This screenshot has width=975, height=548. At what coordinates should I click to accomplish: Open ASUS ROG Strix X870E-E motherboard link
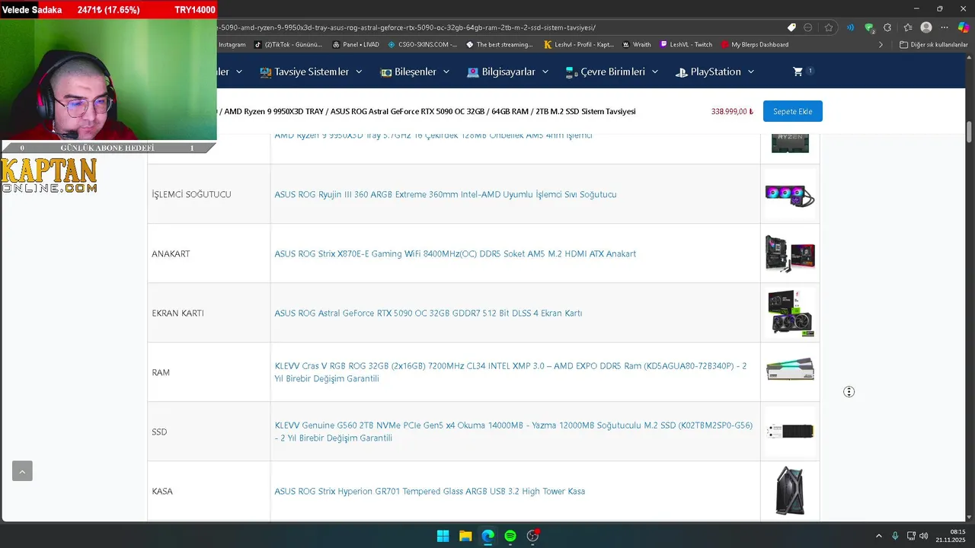[455, 253]
